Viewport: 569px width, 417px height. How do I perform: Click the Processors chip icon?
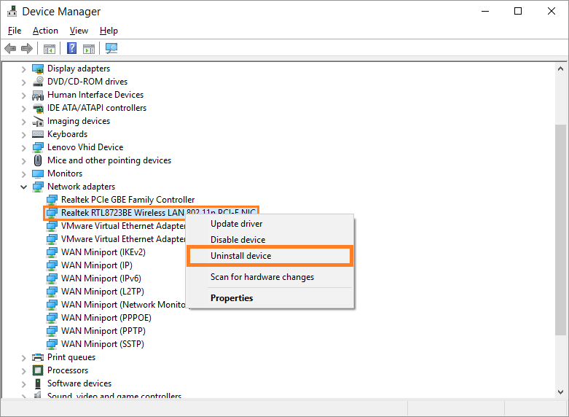(38, 370)
